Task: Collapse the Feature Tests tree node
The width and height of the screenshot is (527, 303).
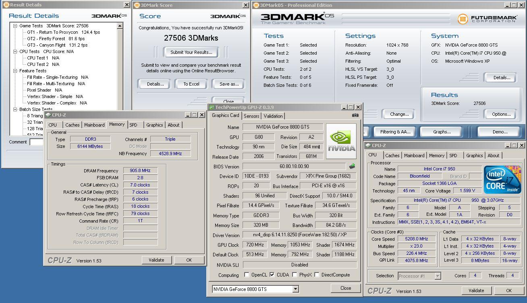Action: (x=15, y=71)
